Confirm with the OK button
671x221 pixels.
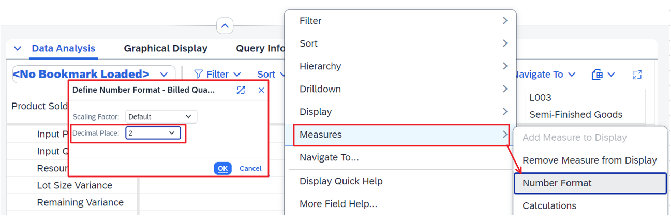pos(222,168)
